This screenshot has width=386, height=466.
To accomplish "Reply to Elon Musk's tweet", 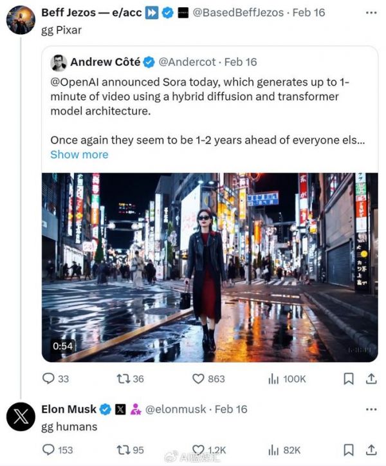I will 48,449.
